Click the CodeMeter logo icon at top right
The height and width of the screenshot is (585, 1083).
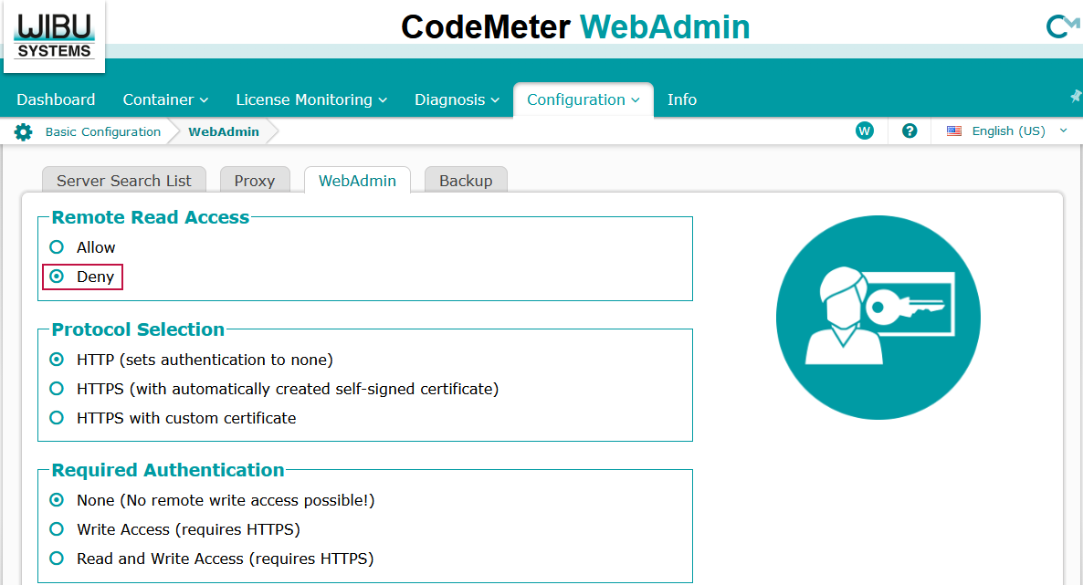click(1062, 26)
